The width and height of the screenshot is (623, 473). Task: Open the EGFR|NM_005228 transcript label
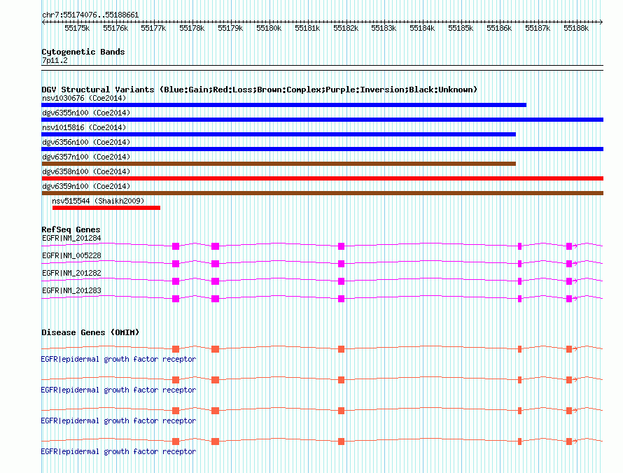coord(71,256)
